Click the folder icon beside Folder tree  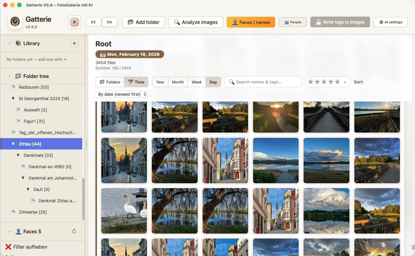coord(18,76)
